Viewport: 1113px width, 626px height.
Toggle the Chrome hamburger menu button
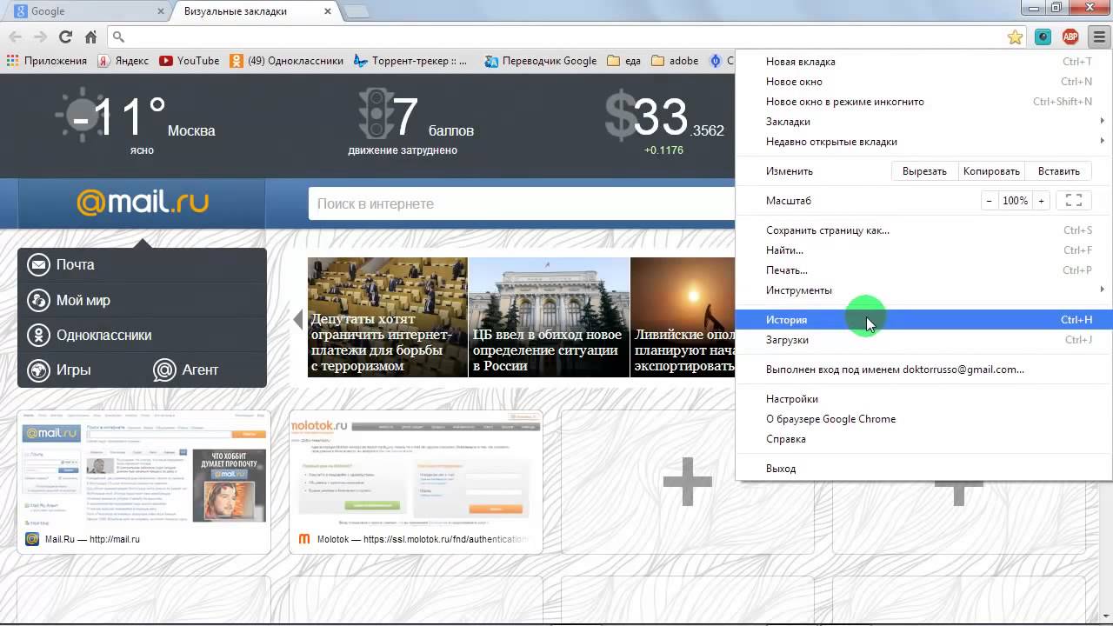[1099, 37]
